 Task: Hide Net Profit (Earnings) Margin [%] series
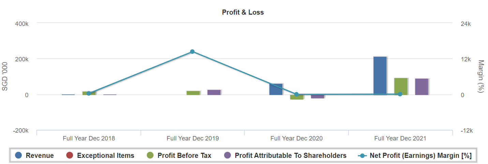pos(420,155)
